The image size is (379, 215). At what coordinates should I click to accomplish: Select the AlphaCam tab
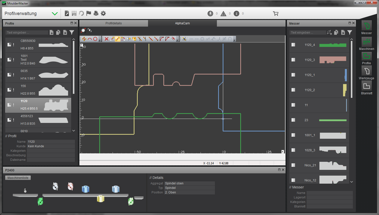tap(182, 23)
